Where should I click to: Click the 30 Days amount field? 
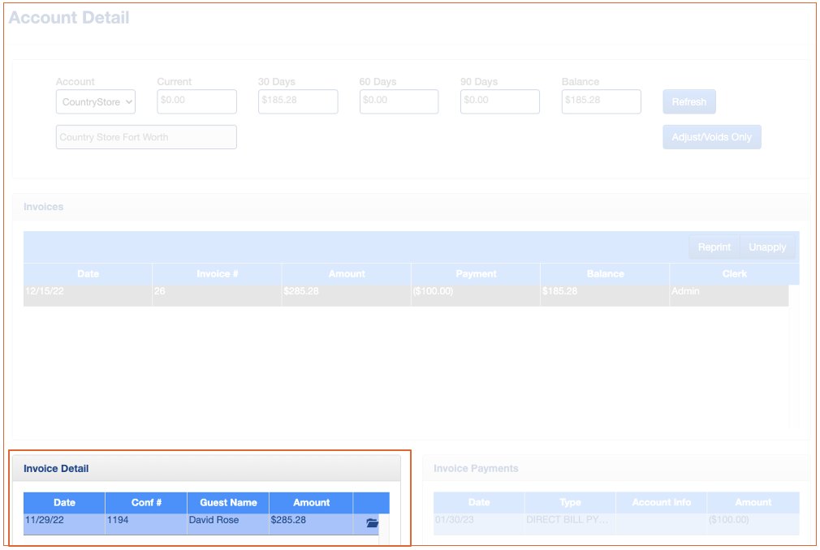[x=297, y=101]
